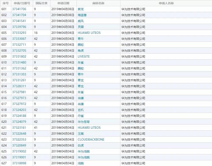Screen dimensions: 212x166
Task: Open registration number 37331802
Action: 19,56
